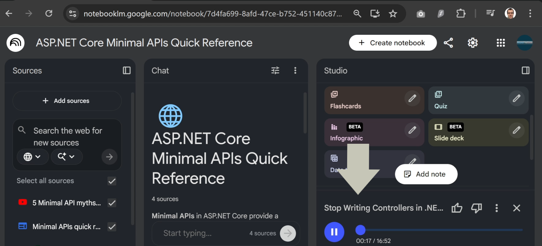Collapse the Studio panel
This screenshot has height=246, width=542.
[x=525, y=71]
